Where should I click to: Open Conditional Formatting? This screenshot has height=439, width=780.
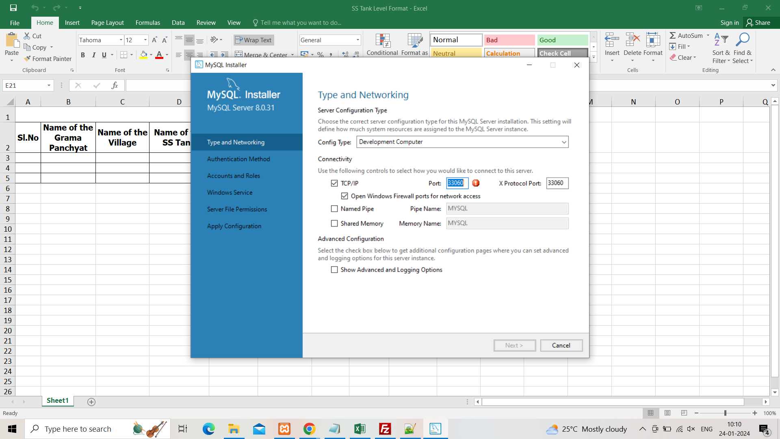click(382, 45)
